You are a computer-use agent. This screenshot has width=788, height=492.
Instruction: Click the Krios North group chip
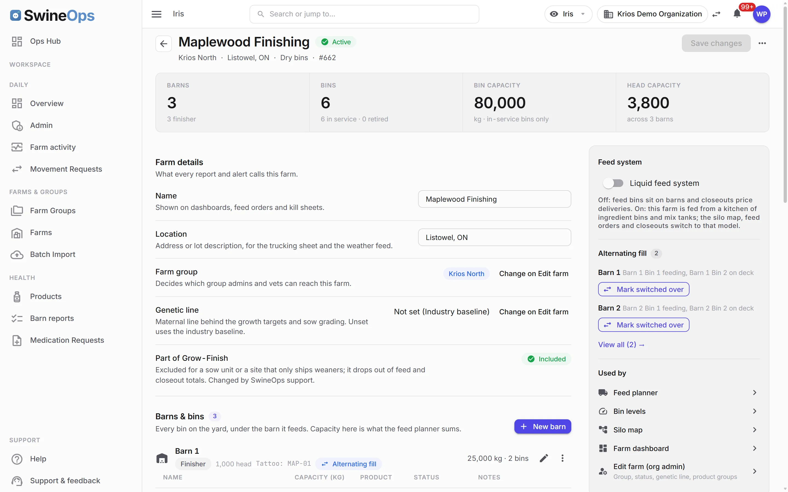point(466,274)
